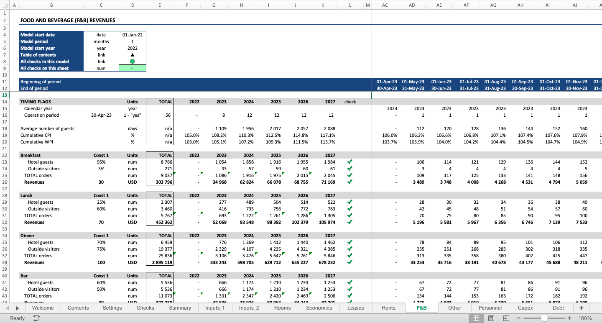This screenshot has width=602, height=323.
Task: Open the Economics sheet
Action: [x=319, y=308]
